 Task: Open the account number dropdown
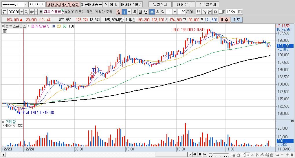(x=26, y=4)
